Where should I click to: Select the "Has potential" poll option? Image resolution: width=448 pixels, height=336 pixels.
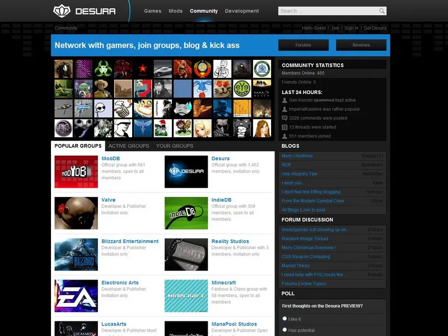click(285, 330)
